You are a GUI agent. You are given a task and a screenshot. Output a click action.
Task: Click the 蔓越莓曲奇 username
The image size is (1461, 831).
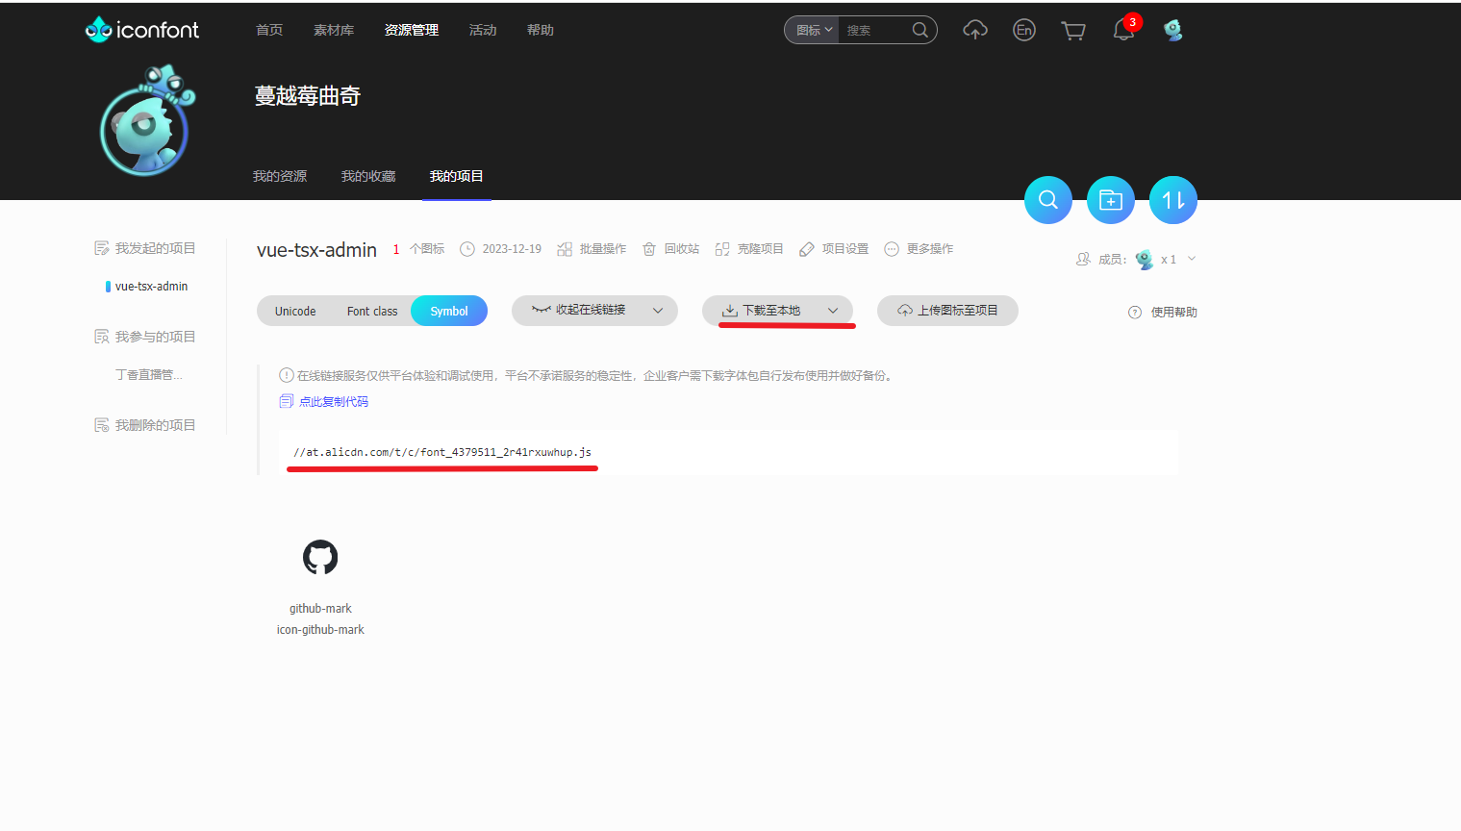click(308, 96)
